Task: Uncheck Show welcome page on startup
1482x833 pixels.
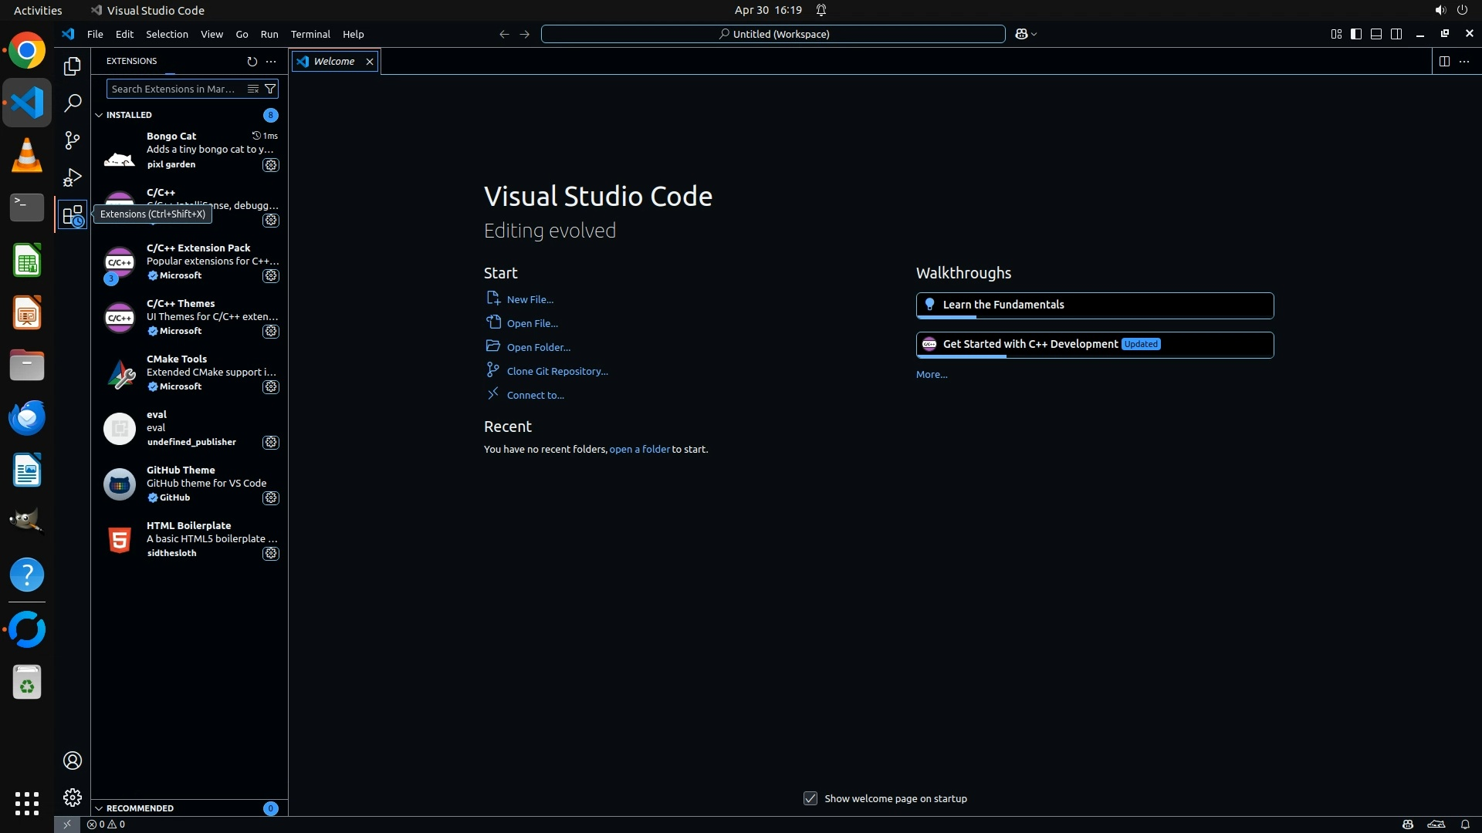Action: 810,798
